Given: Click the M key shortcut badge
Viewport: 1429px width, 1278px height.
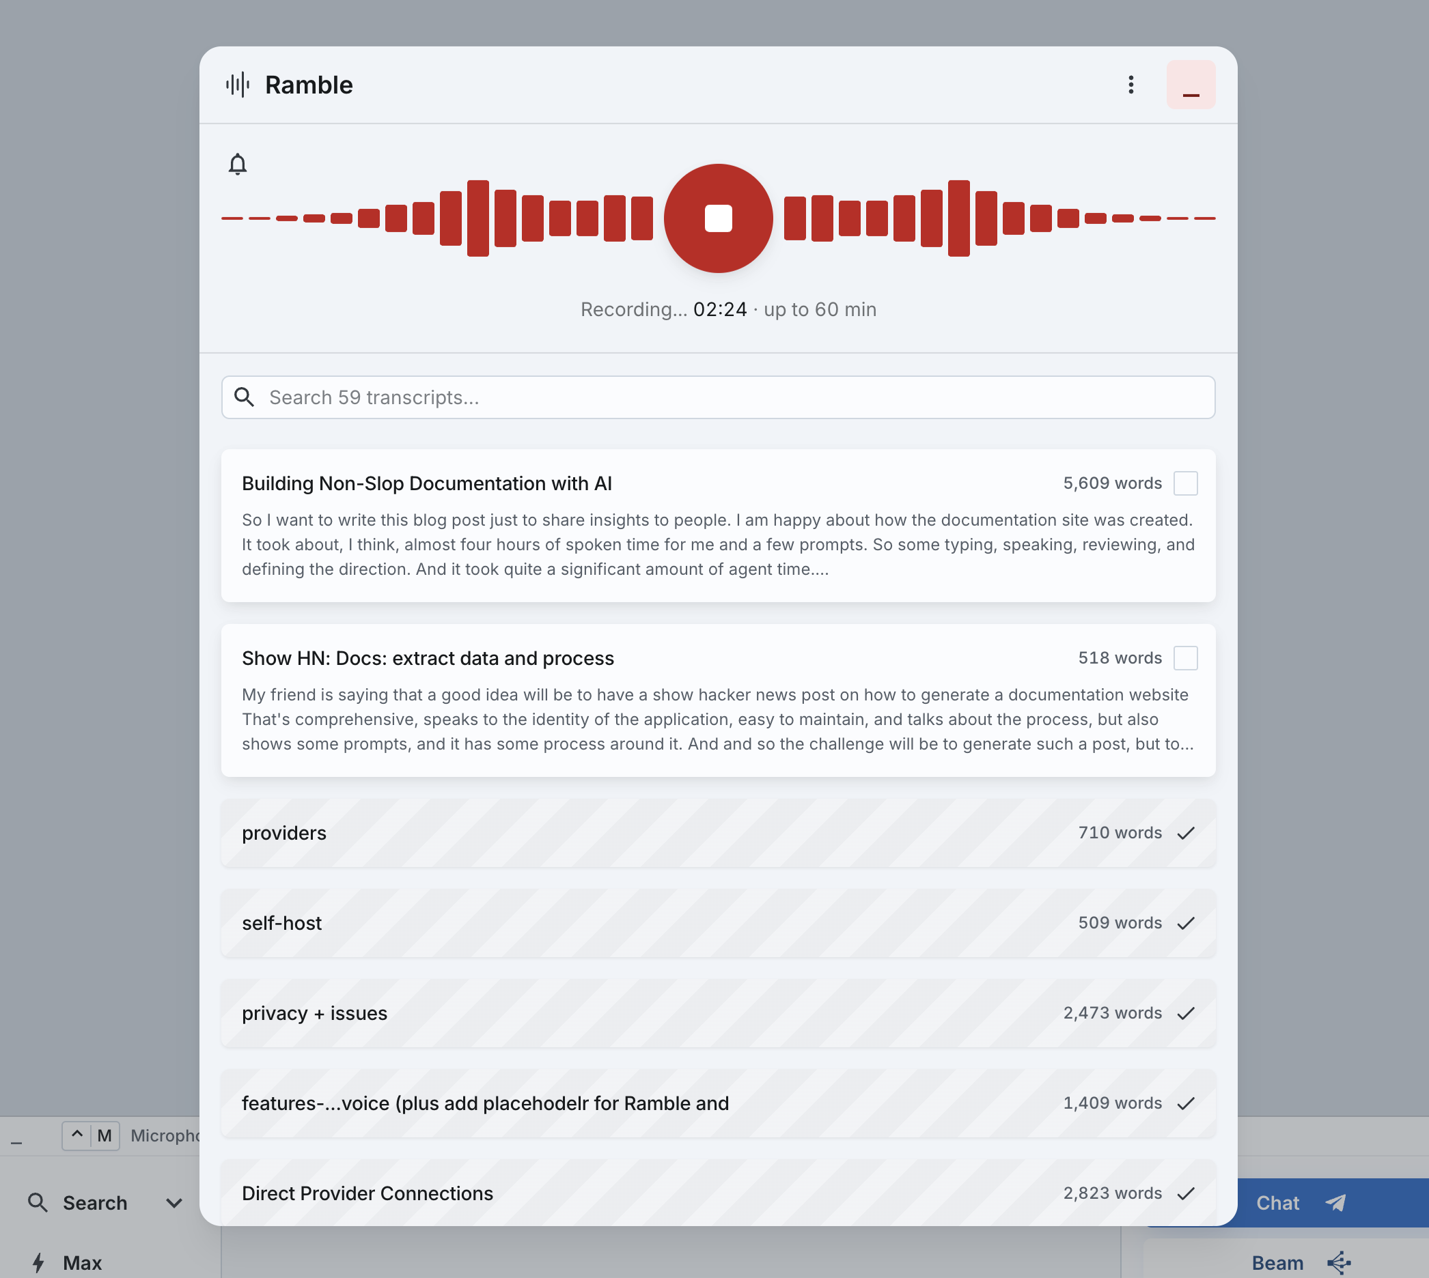Looking at the screenshot, I should pos(105,1135).
